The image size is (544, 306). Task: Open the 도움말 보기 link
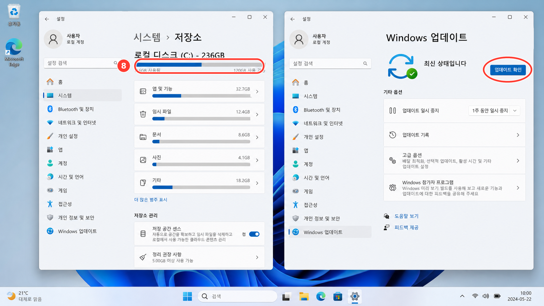click(406, 216)
